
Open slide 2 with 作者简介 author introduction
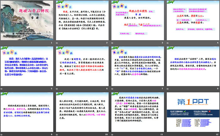pos(82,20)
